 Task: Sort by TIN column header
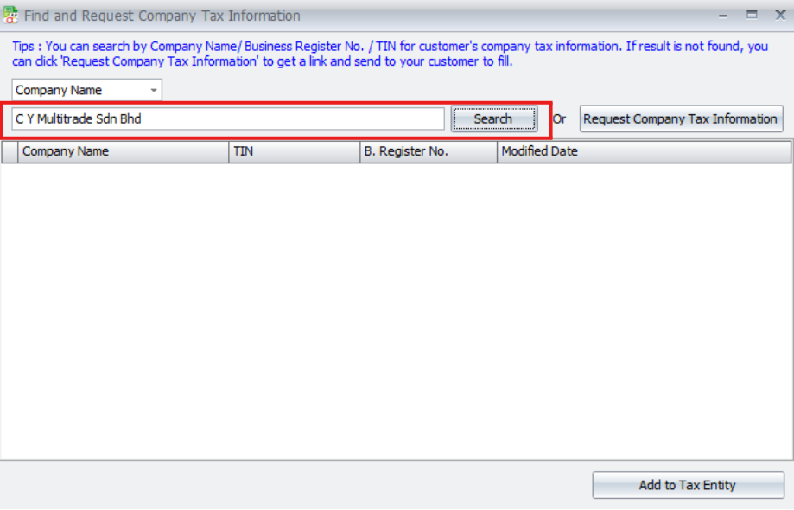294,151
